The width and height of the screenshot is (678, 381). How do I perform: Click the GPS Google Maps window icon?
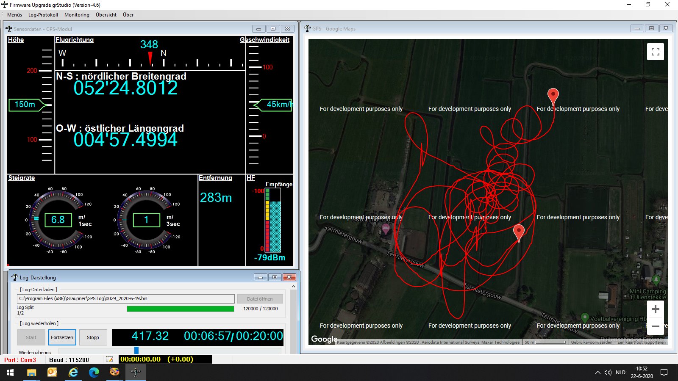[x=307, y=28]
